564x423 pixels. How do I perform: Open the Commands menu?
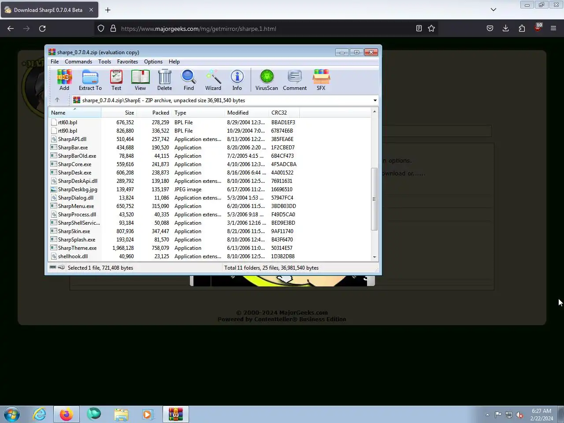click(78, 62)
